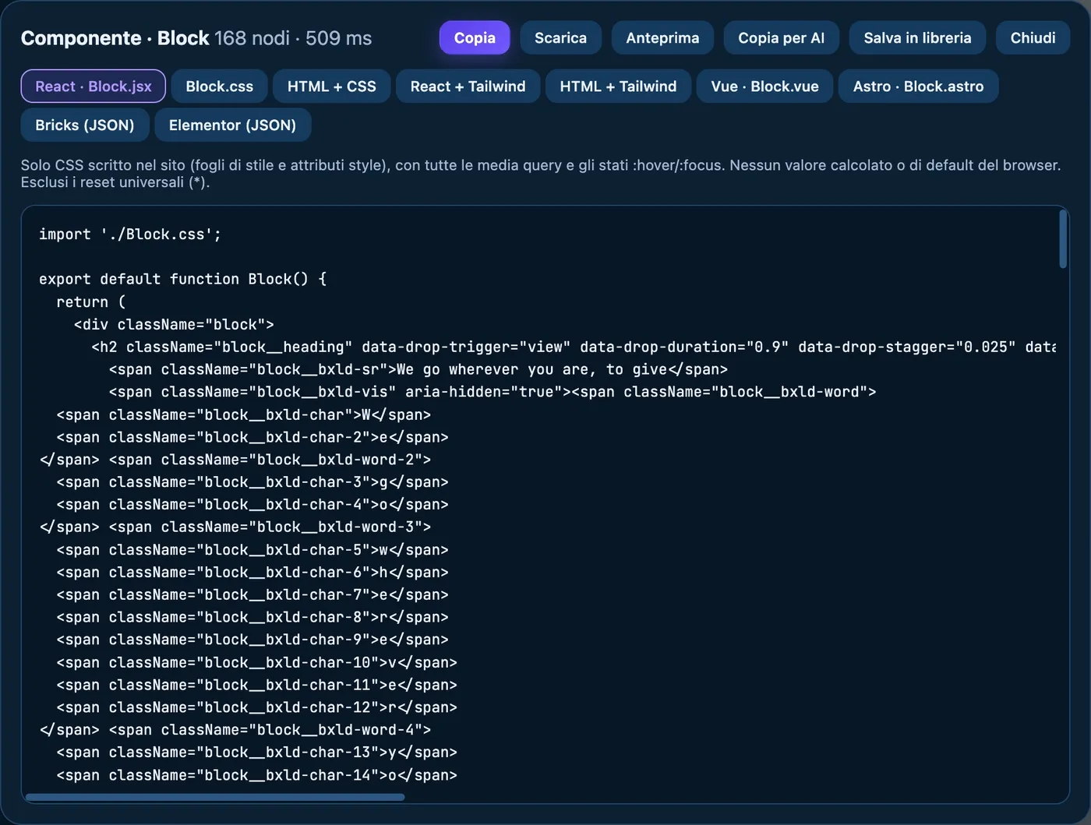Image resolution: width=1091 pixels, height=825 pixels.
Task: Open the Anteprima preview
Action: click(x=662, y=37)
